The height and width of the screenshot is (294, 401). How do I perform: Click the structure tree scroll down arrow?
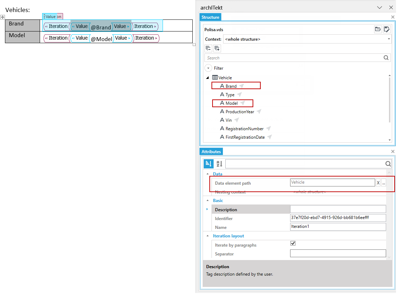[x=390, y=140]
